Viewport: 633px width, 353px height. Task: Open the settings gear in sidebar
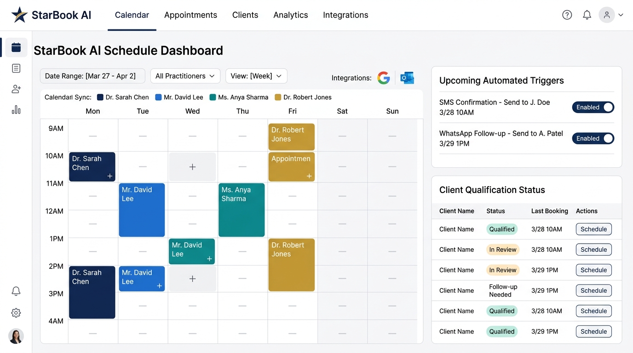tap(16, 313)
